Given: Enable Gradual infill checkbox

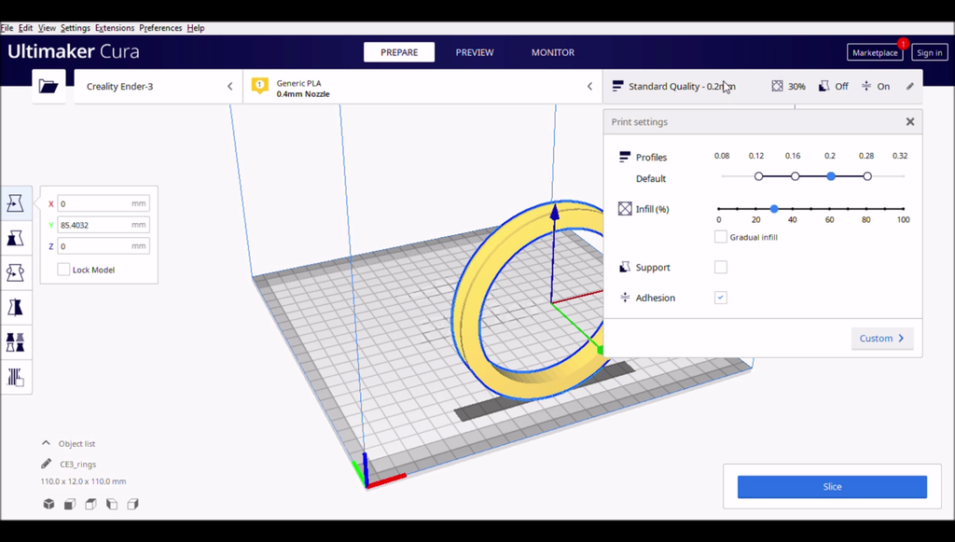Looking at the screenshot, I should point(720,237).
